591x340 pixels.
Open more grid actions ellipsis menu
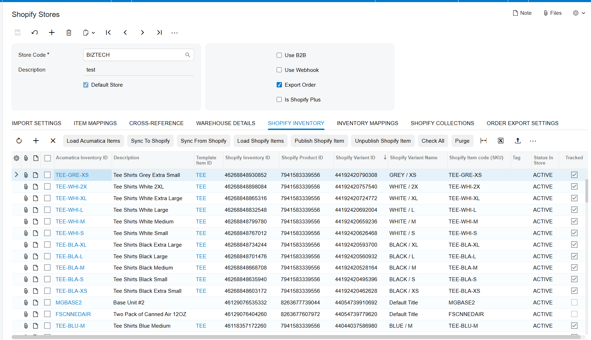coord(533,141)
